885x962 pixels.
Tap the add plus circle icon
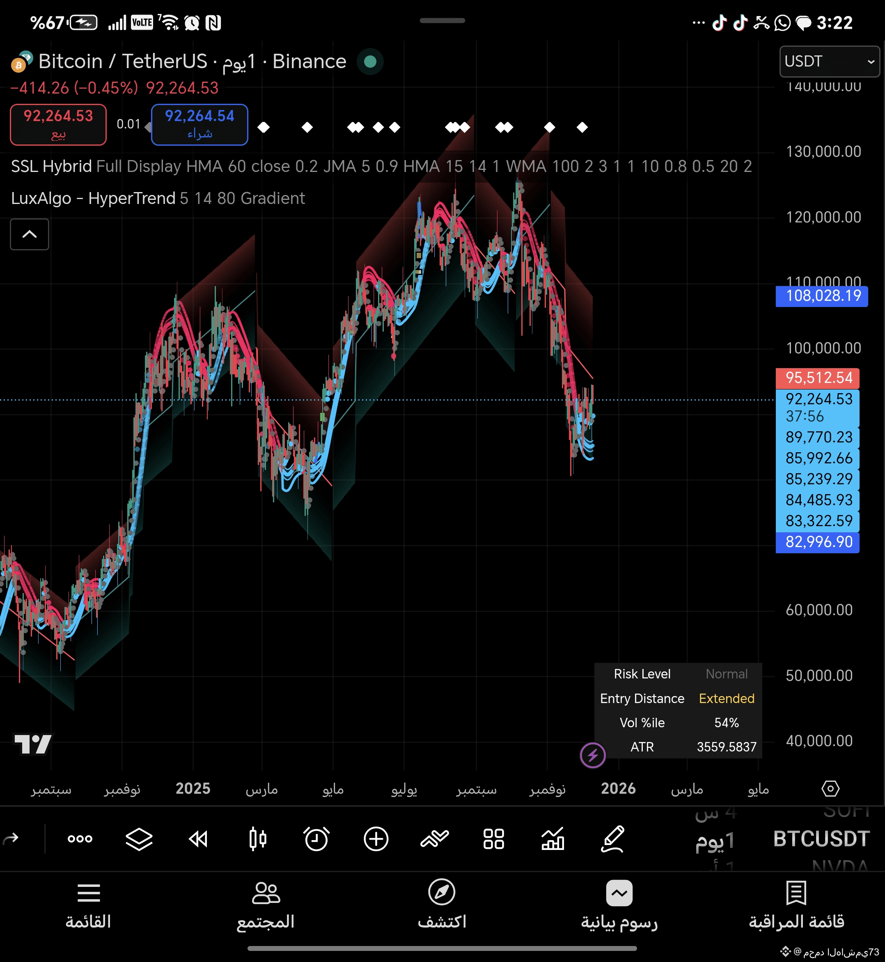(x=376, y=838)
